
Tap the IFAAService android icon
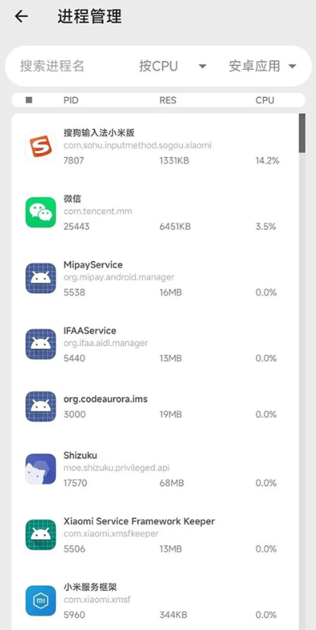[41, 344]
